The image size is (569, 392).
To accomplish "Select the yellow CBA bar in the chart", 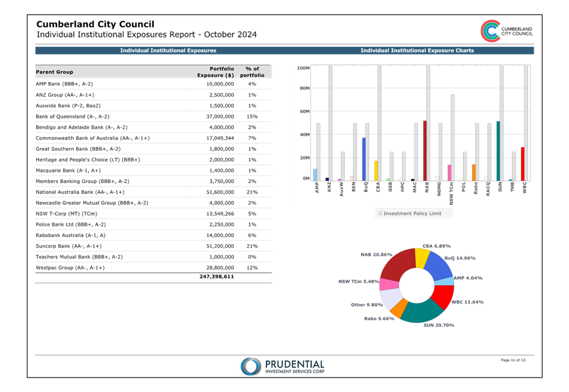I will point(376,171).
